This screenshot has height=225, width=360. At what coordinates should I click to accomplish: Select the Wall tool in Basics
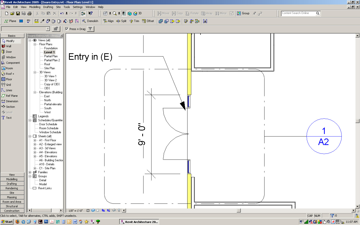(6, 46)
